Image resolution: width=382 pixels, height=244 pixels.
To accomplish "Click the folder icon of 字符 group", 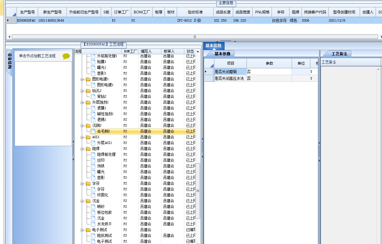I will tap(88, 184).
